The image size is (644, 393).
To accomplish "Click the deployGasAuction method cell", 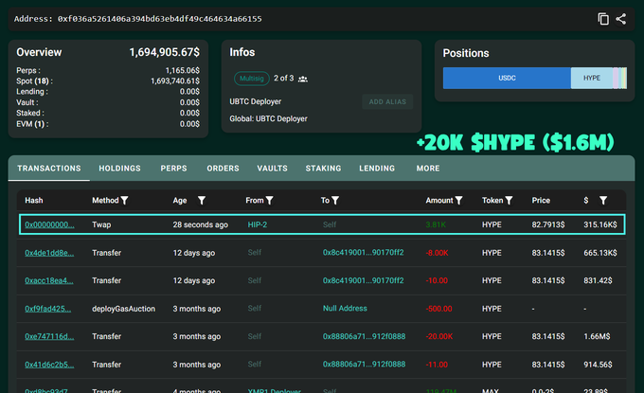I will [124, 309].
